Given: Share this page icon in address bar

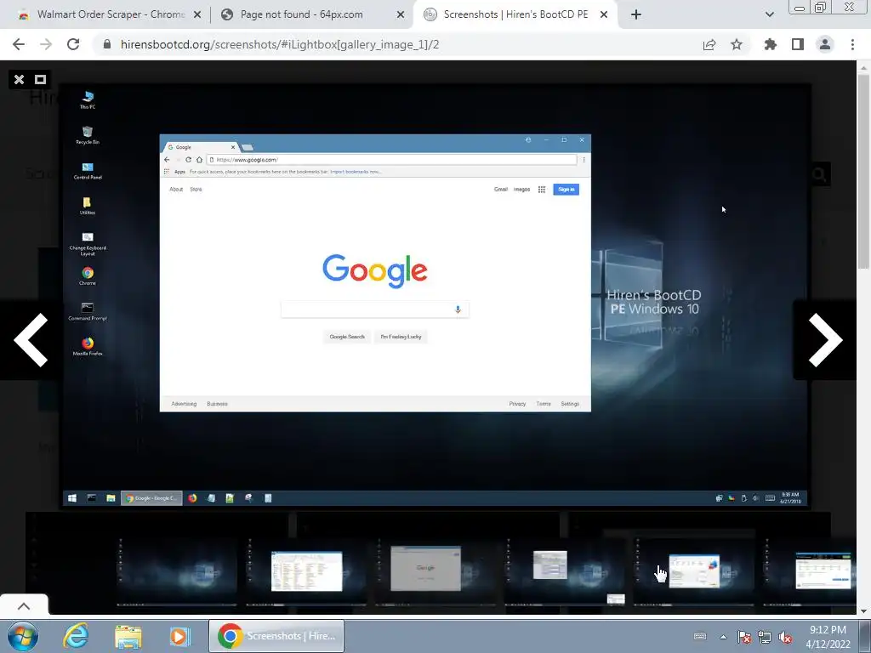Looking at the screenshot, I should point(709,44).
